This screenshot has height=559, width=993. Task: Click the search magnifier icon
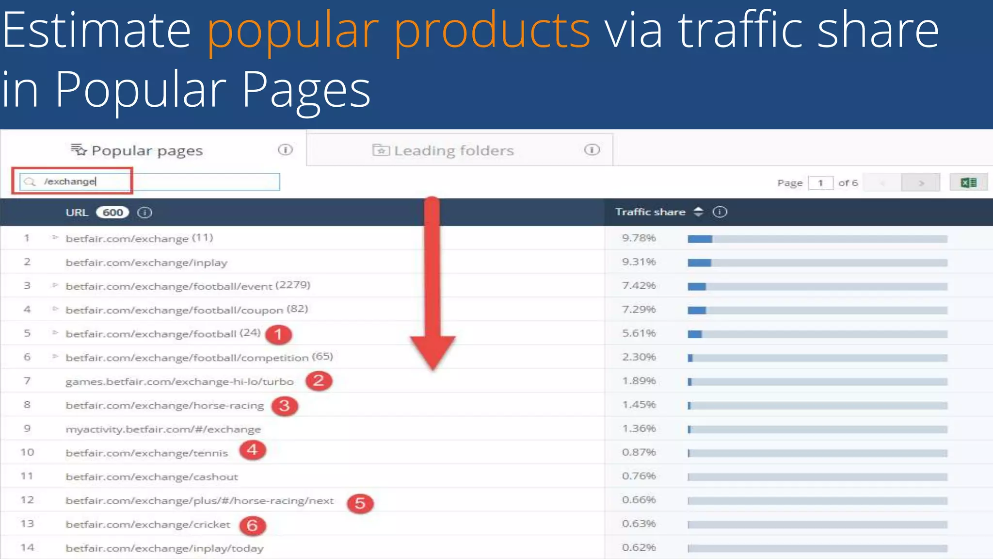click(x=30, y=181)
